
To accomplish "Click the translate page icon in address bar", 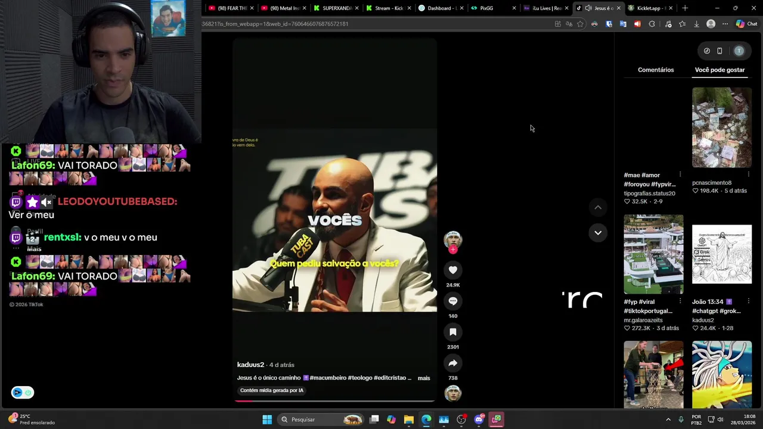I will tap(569, 24).
